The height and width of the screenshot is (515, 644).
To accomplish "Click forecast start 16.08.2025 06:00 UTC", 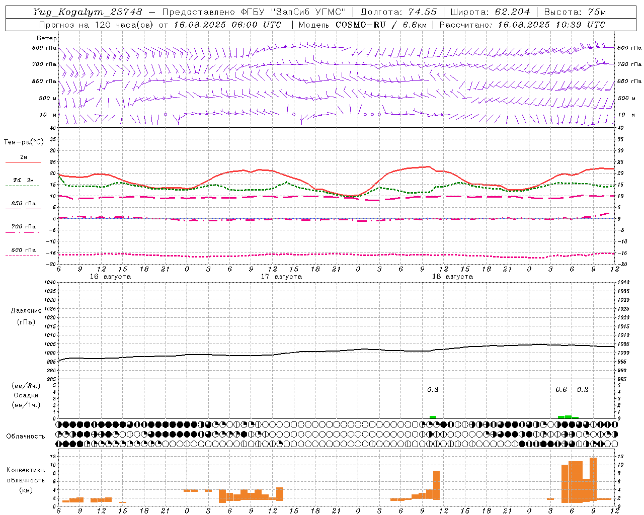I will coord(227,25).
